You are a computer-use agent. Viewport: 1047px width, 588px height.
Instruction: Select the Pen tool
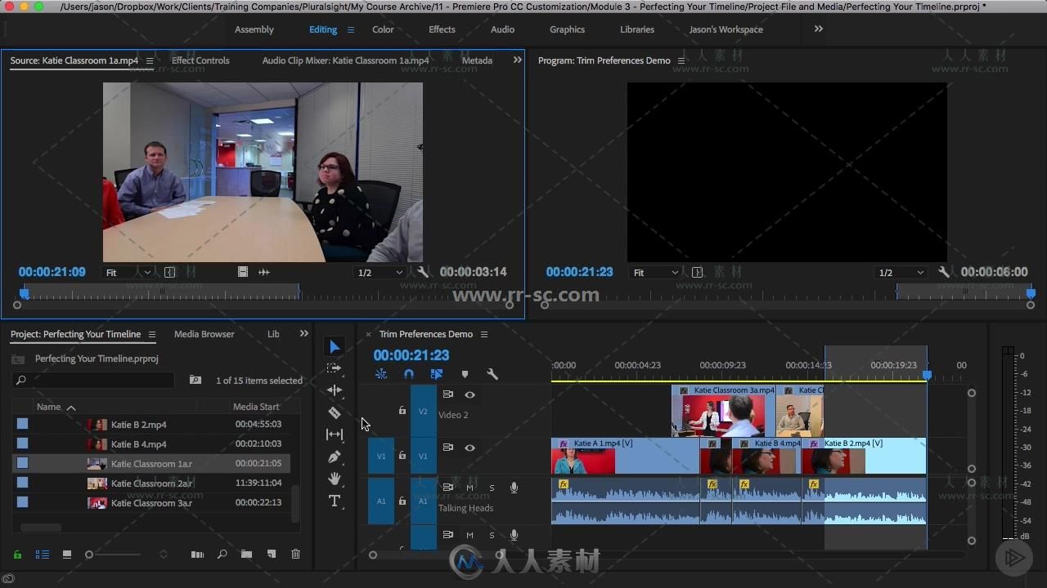coord(335,457)
